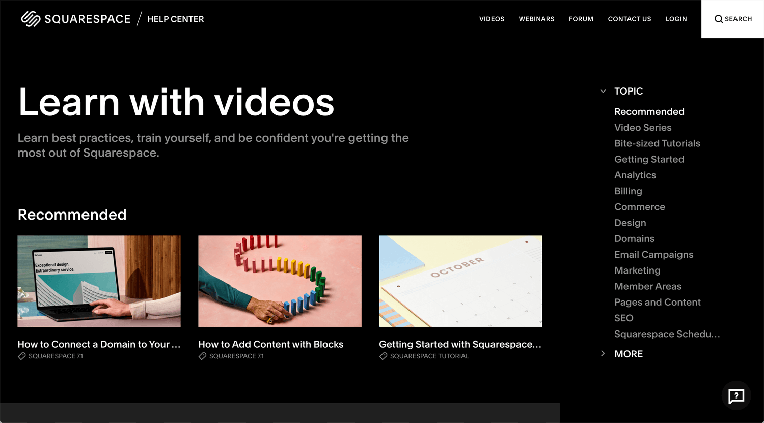The width and height of the screenshot is (764, 423).
Task: Open the Videos nav item
Action: (492, 19)
